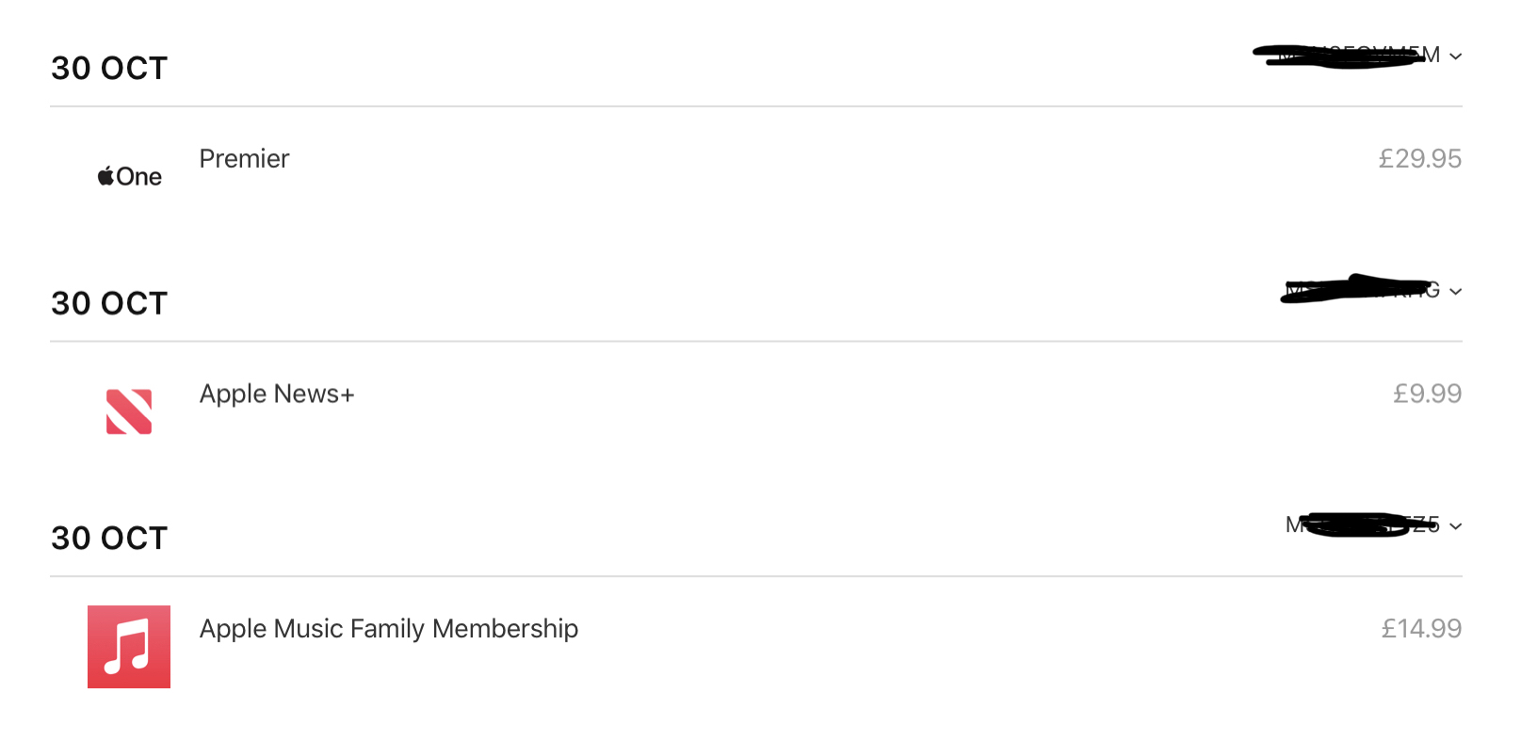Click the 30 OCT date above Apple Music
This screenshot has width=1521, height=741.
coord(109,539)
